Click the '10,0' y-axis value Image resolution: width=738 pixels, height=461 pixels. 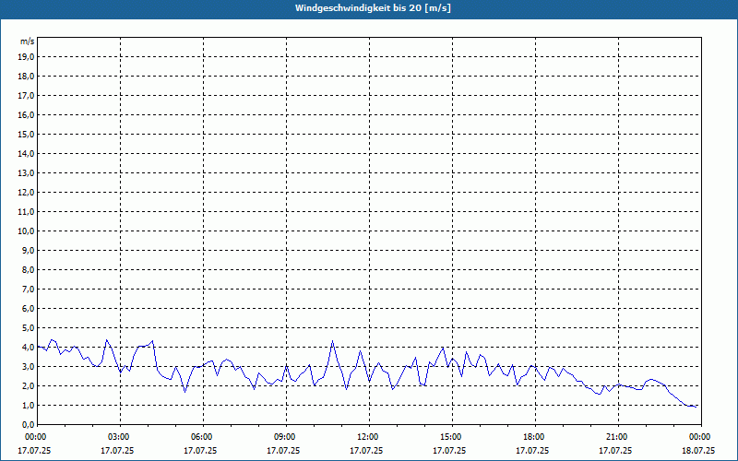point(26,231)
